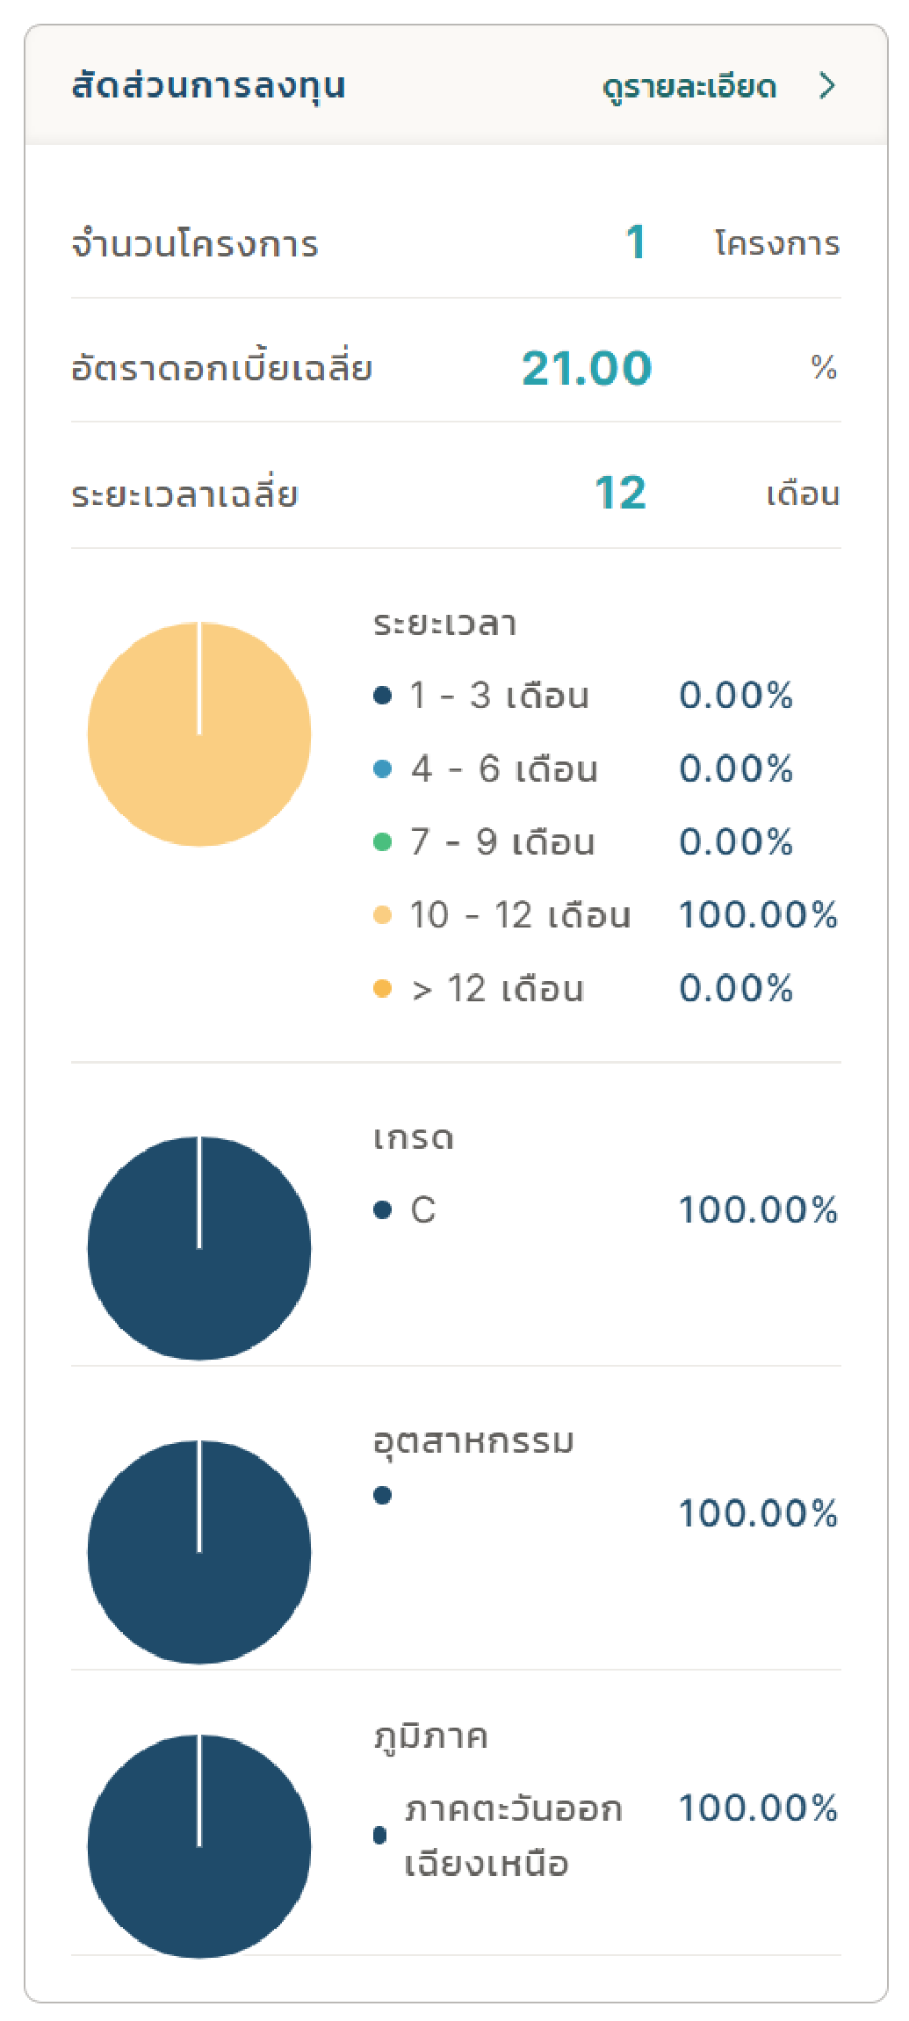Click the 21.00 average interest rate value
Viewport: 909px width, 2021px height.
coord(587,368)
